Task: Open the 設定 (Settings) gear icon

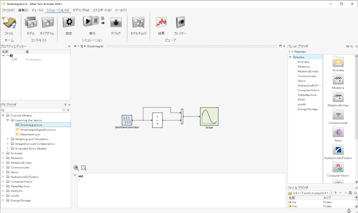Action: click(69, 22)
